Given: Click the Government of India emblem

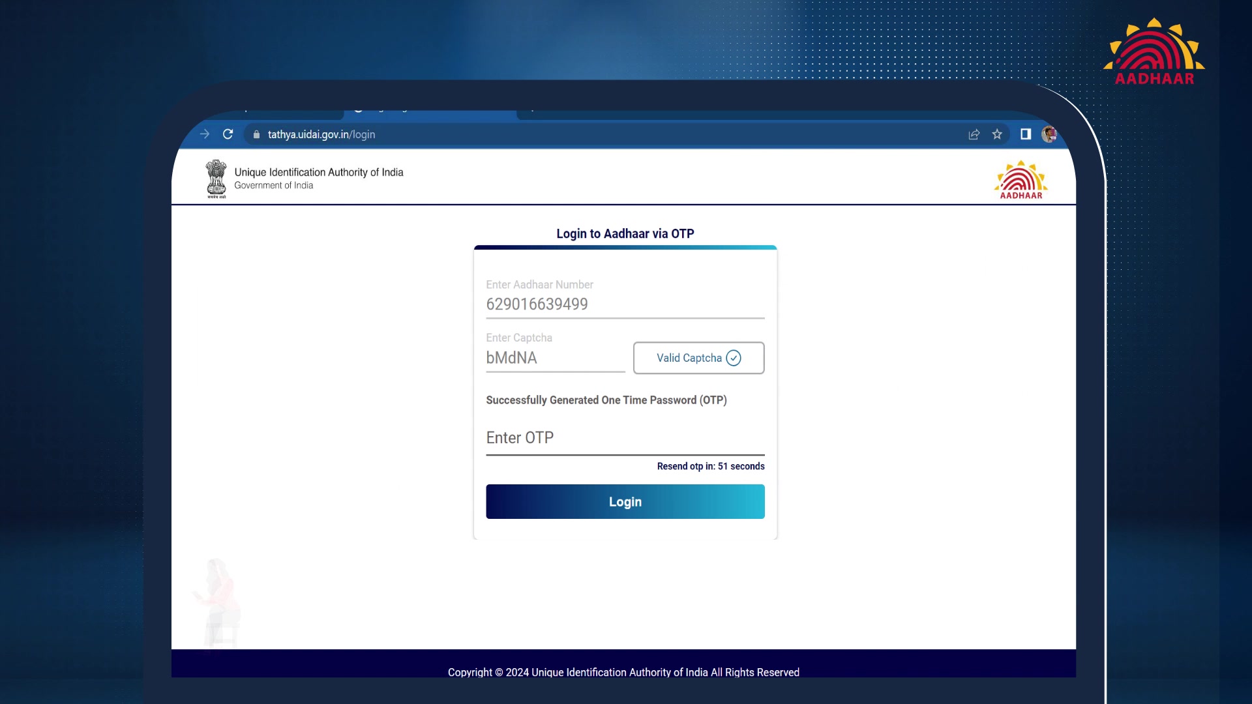Looking at the screenshot, I should click(x=216, y=179).
